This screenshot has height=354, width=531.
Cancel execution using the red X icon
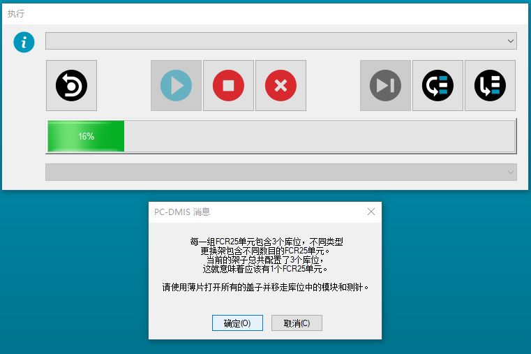(x=281, y=86)
